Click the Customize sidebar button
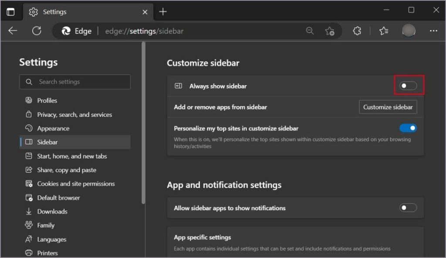 click(388, 107)
